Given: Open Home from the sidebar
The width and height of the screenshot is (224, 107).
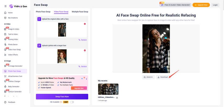Looking at the screenshot, I should (10, 13).
